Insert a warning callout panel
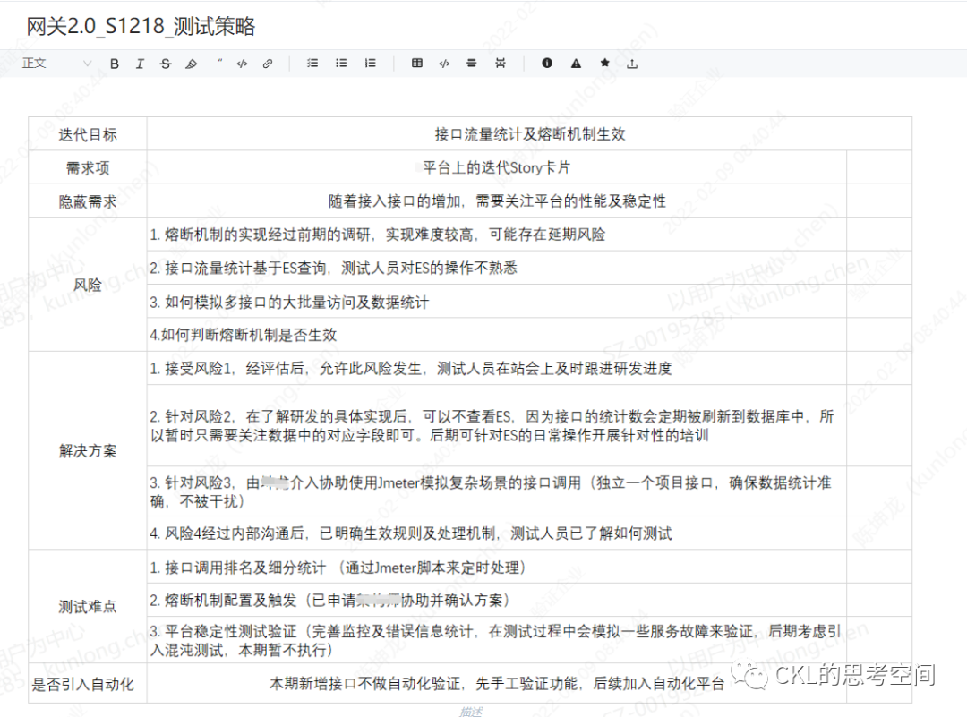The width and height of the screenshot is (967, 717). coord(576,63)
